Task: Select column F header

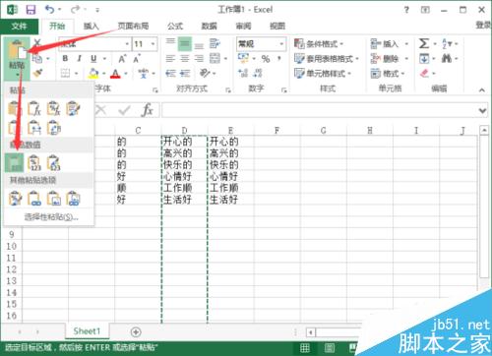Action: coord(277,131)
